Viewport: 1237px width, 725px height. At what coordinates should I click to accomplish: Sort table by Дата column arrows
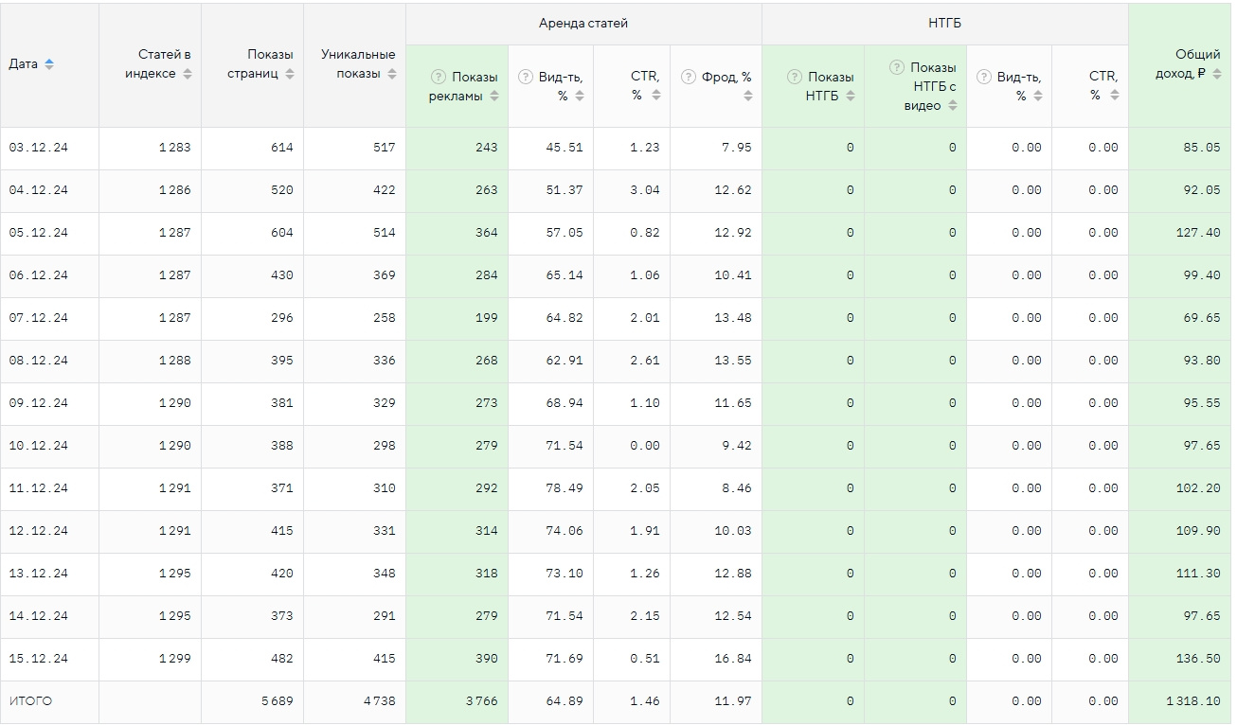[x=49, y=64]
